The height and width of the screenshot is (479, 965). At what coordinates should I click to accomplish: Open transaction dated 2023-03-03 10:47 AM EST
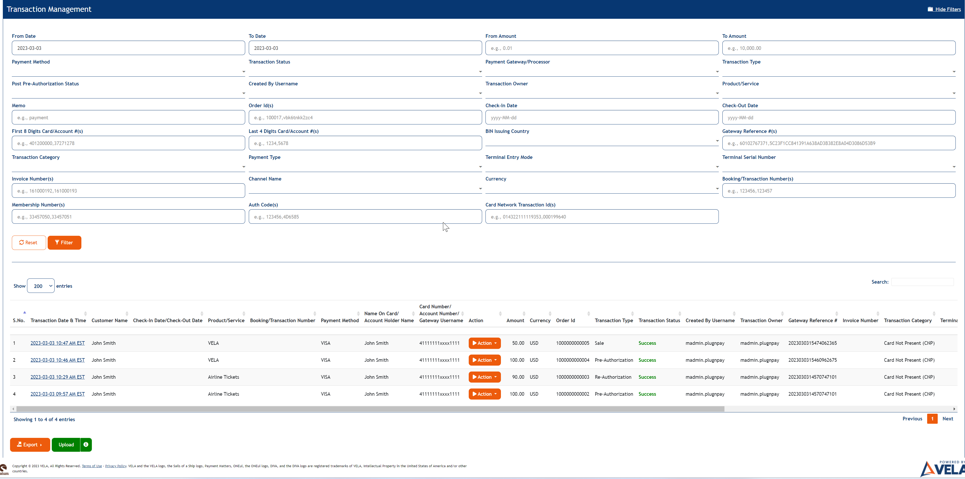[57, 343]
